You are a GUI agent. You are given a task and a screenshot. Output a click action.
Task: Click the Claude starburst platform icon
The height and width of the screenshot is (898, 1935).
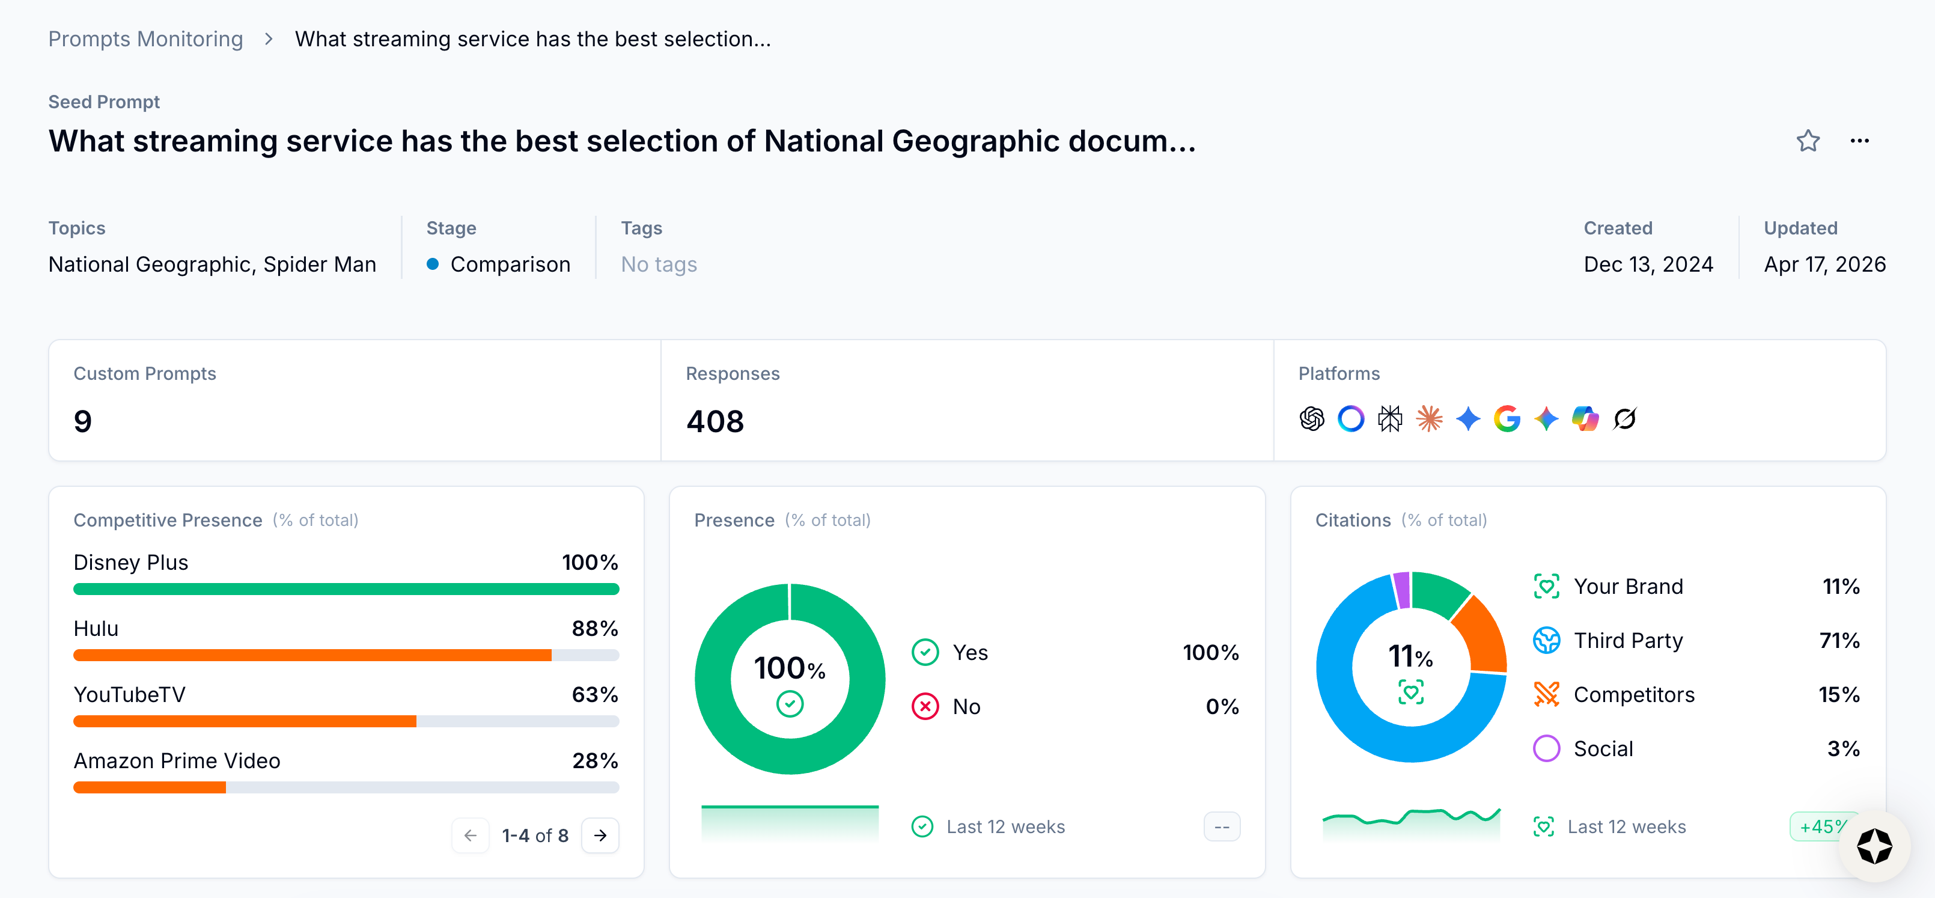[x=1429, y=418]
